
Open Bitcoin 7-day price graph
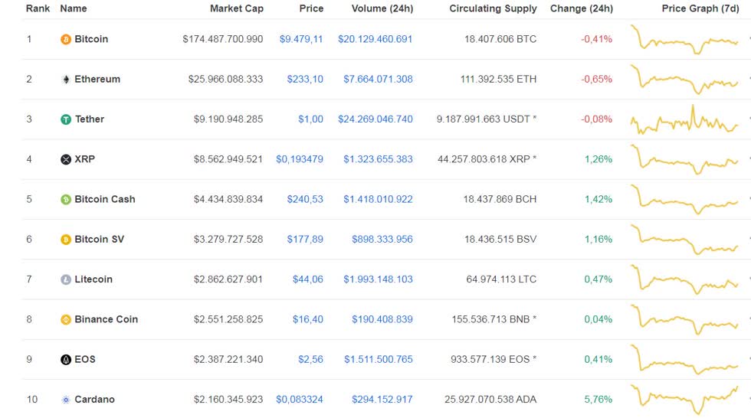pyautogui.click(x=684, y=39)
